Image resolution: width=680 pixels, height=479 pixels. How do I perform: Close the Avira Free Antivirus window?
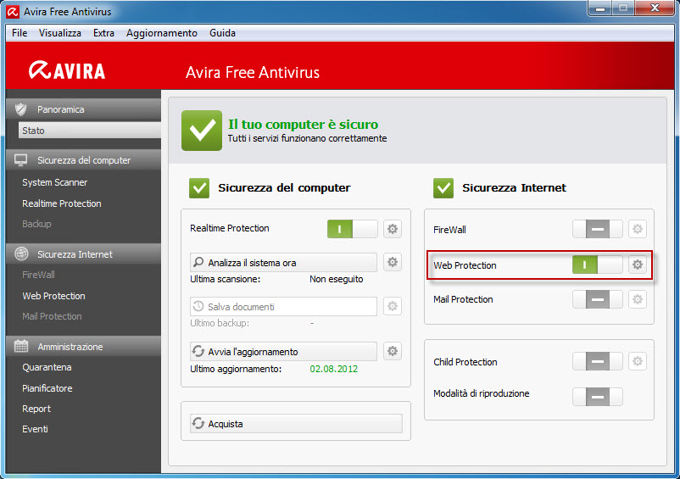coord(655,8)
